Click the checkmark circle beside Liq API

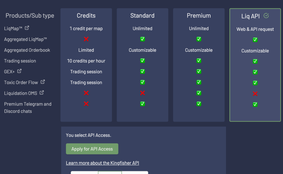pos(266,16)
